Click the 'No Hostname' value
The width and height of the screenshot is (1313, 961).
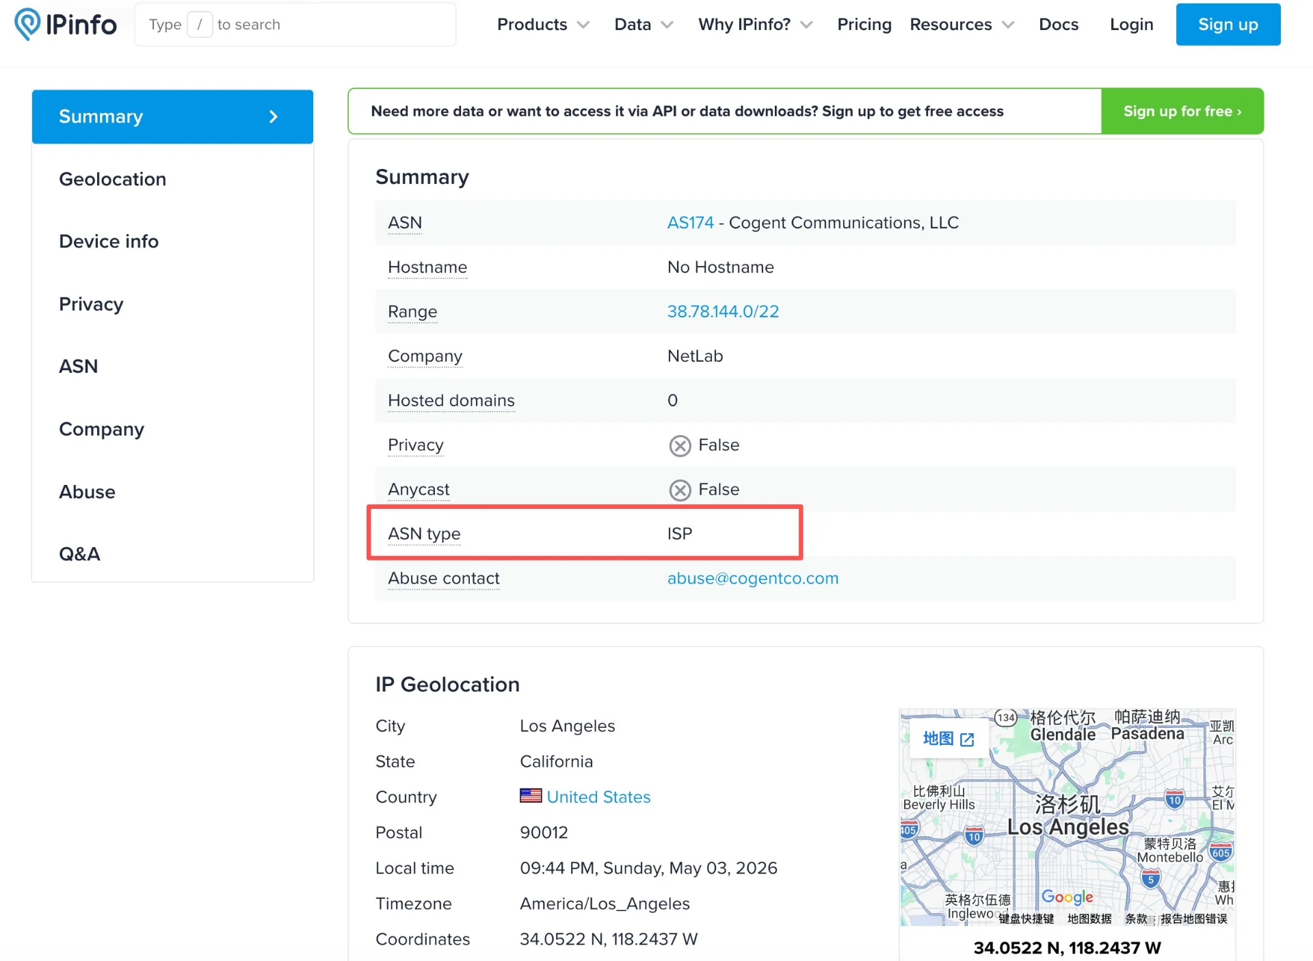click(x=720, y=267)
